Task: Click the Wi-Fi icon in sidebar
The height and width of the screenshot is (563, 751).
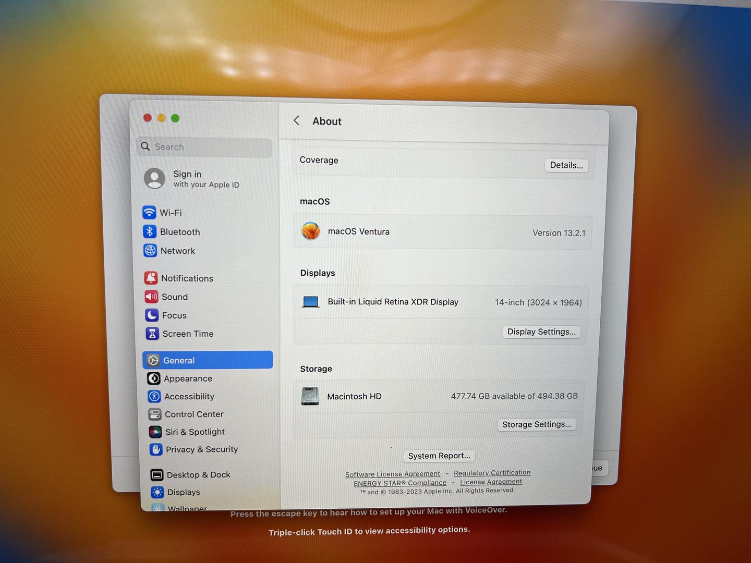Action: (x=149, y=212)
